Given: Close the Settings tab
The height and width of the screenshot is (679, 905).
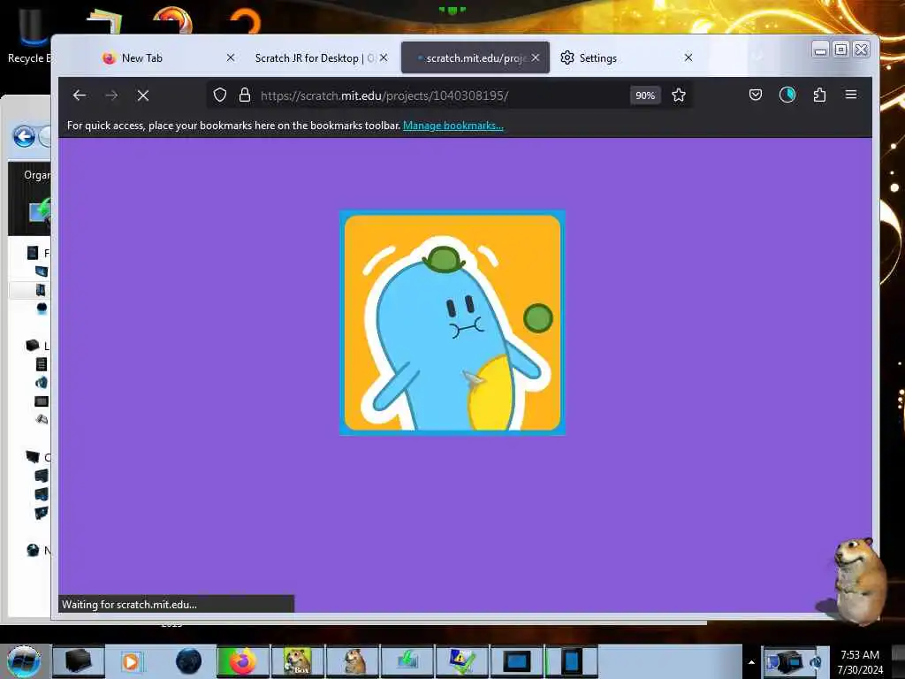Looking at the screenshot, I should click(688, 57).
